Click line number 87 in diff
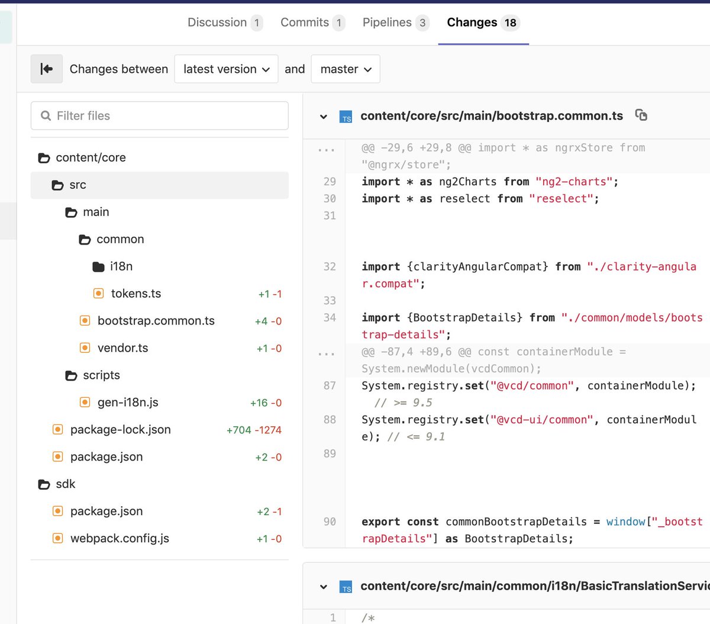The height and width of the screenshot is (624, 710). (x=330, y=385)
